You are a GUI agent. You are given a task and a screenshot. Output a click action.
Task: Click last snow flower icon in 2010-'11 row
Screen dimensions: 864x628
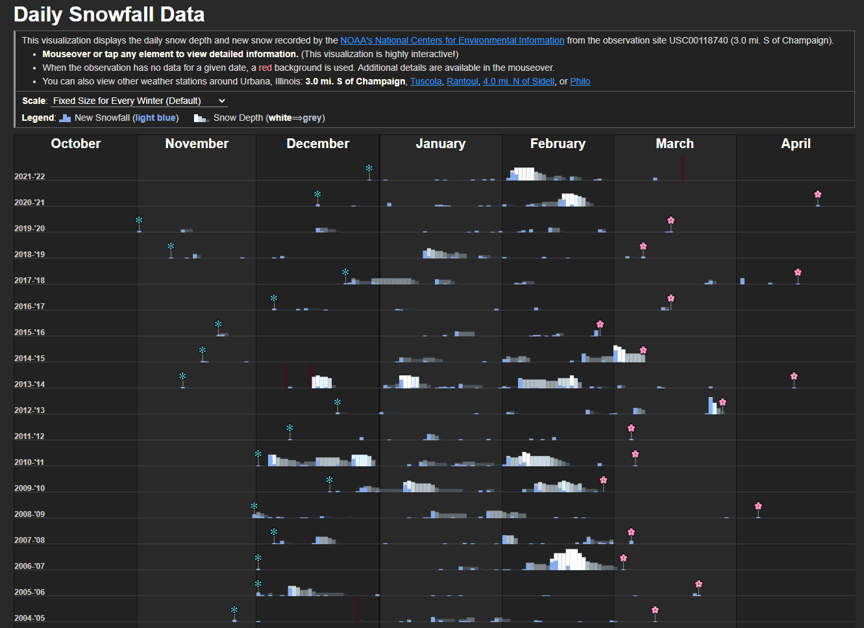tap(635, 455)
